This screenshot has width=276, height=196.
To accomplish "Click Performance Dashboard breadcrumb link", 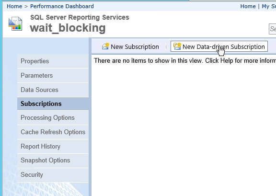I will click(x=62, y=6).
